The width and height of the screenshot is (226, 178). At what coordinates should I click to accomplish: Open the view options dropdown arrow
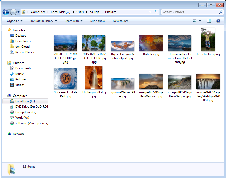pyautogui.click(x=200, y=21)
